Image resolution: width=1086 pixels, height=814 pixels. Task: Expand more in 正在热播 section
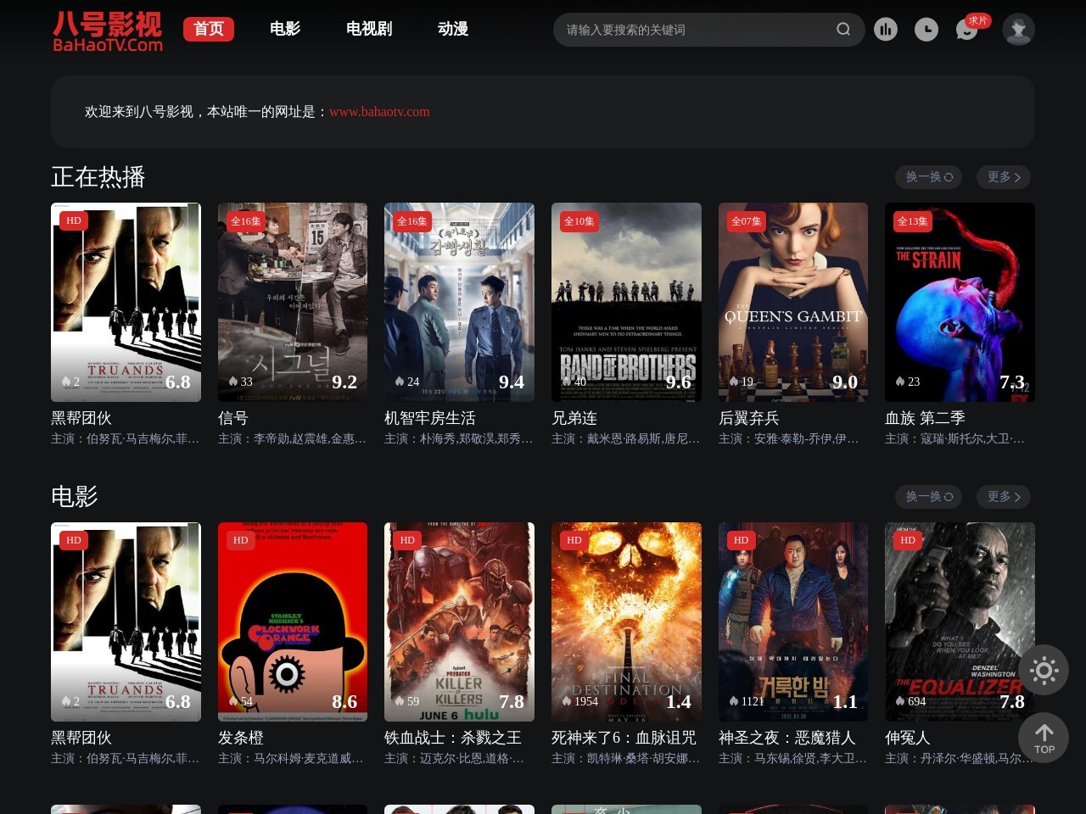pyautogui.click(x=1003, y=177)
